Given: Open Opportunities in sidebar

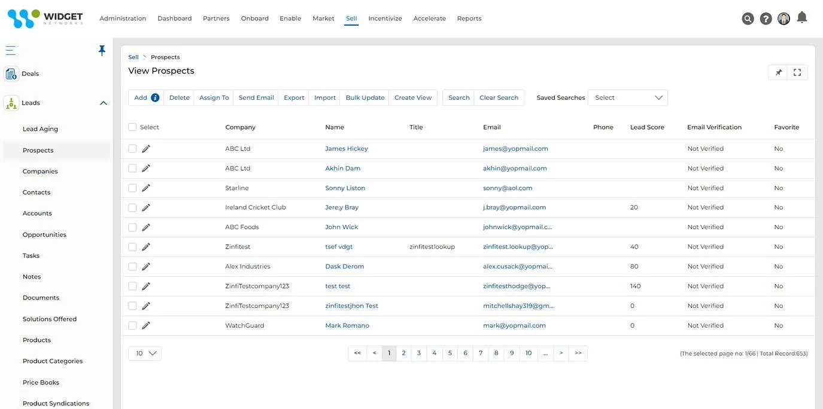Looking at the screenshot, I should point(44,235).
